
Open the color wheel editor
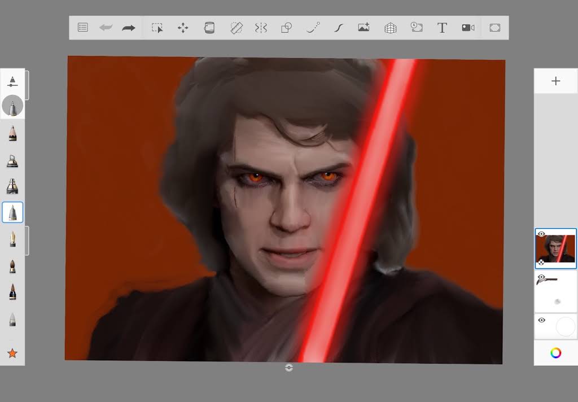coord(556,353)
